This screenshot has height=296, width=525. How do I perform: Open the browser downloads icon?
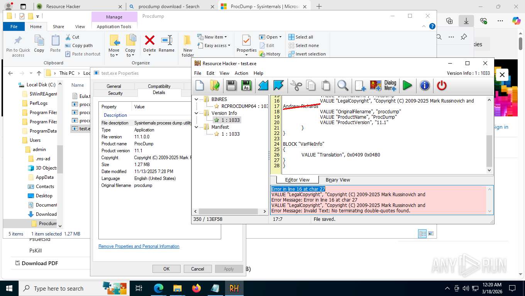coord(466,21)
